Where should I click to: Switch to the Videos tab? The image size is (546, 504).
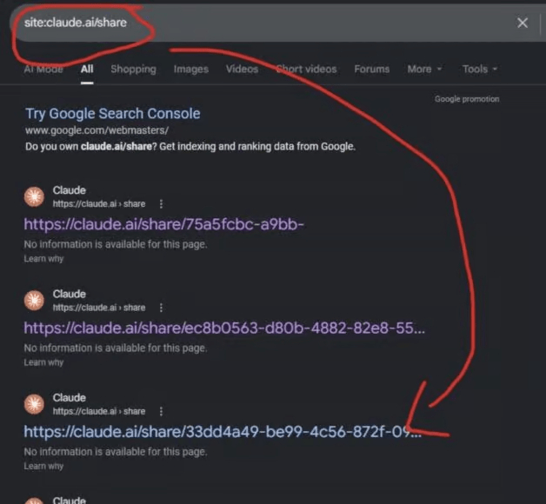point(242,69)
